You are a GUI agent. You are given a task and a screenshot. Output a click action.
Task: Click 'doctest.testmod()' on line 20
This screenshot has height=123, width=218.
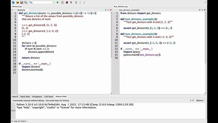point(32,70)
